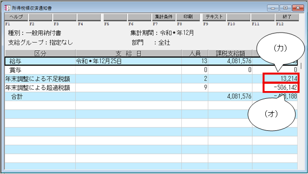Screen dimensions: 308x174
Task: Click the 人員 column header
Action: pyautogui.click(x=195, y=53)
